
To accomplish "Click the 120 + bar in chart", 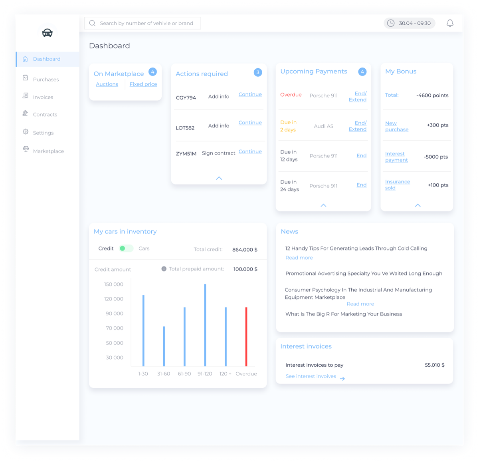I will (226, 337).
